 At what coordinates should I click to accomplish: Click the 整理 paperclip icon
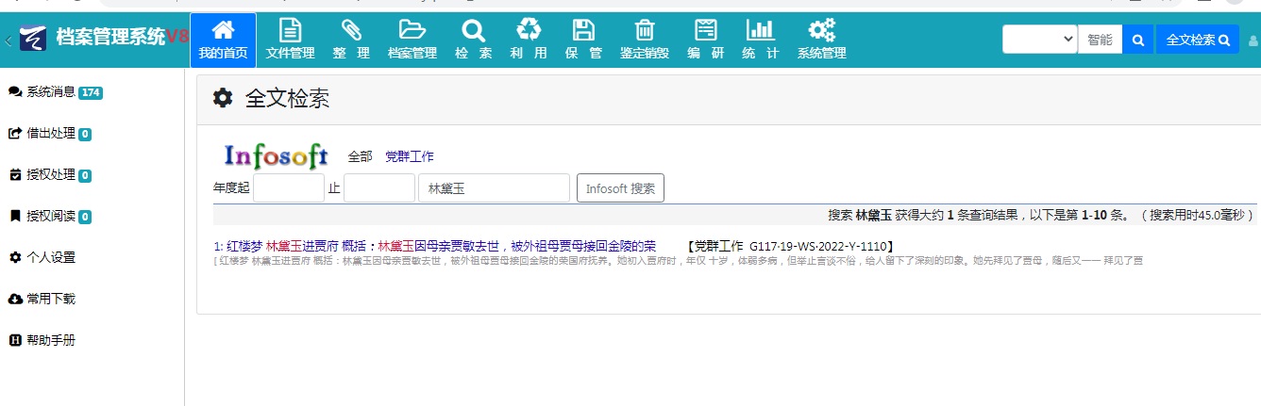tap(351, 30)
